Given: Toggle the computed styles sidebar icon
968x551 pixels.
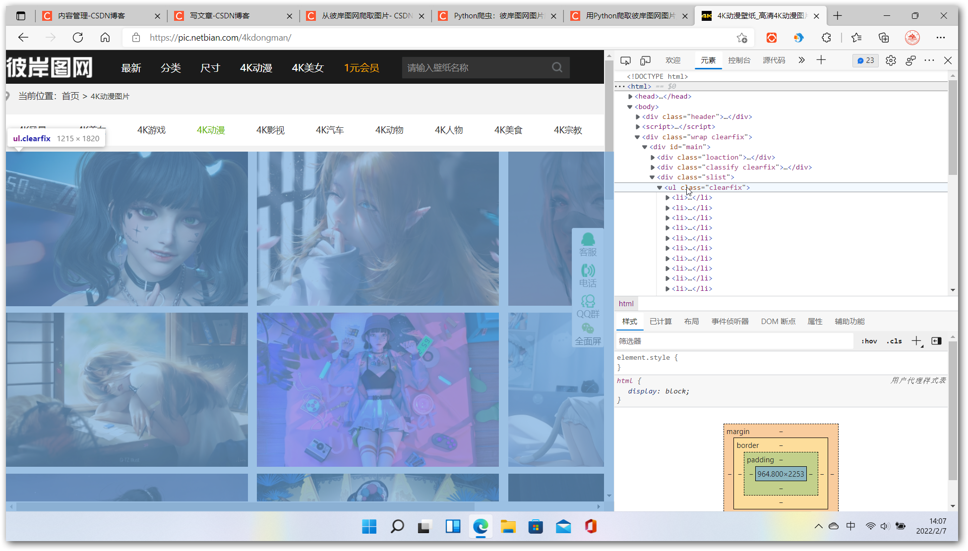Looking at the screenshot, I should pos(936,341).
